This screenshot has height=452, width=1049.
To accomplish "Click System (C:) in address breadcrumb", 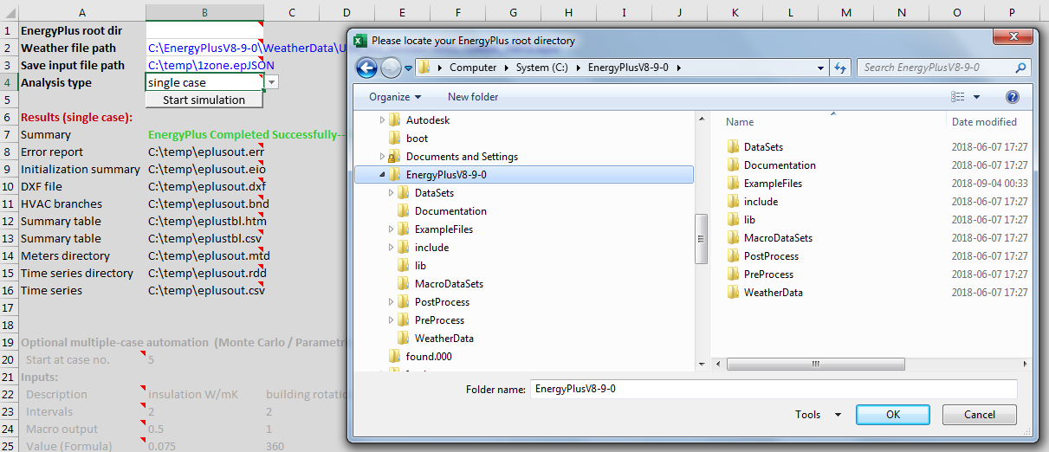I will click(542, 68).
